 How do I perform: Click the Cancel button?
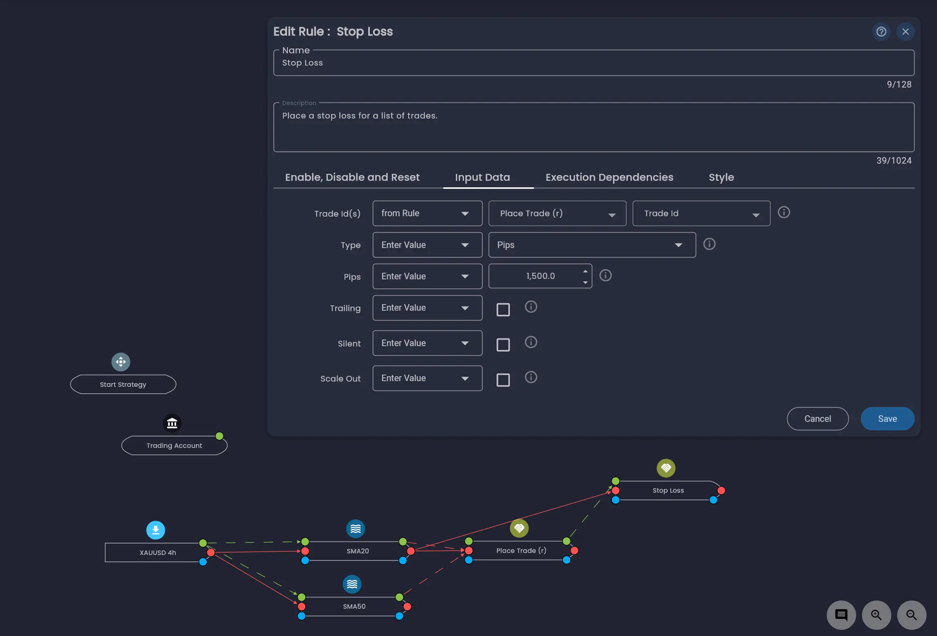point(817,419)
